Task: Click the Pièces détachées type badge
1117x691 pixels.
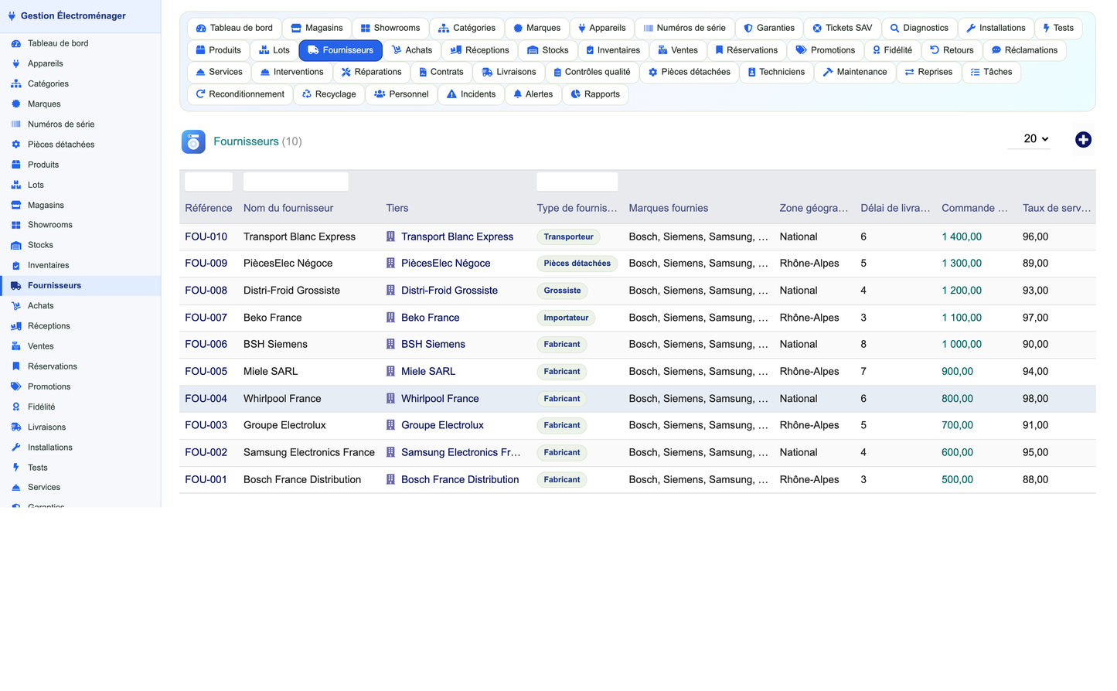Action: point(577,264)
